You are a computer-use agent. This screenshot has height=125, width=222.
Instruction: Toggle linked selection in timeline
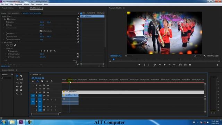pyautogui.click(x=42, y=81)
